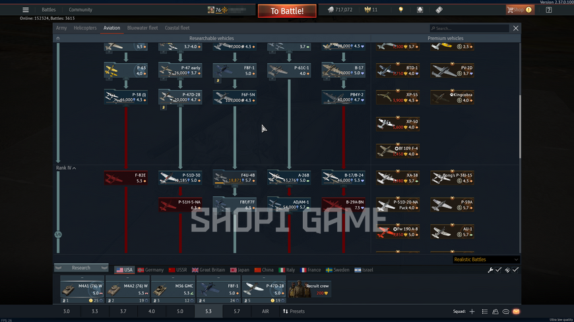Select the USSR nation
This screenshot has width=574, height=322.
pos(177,270)
